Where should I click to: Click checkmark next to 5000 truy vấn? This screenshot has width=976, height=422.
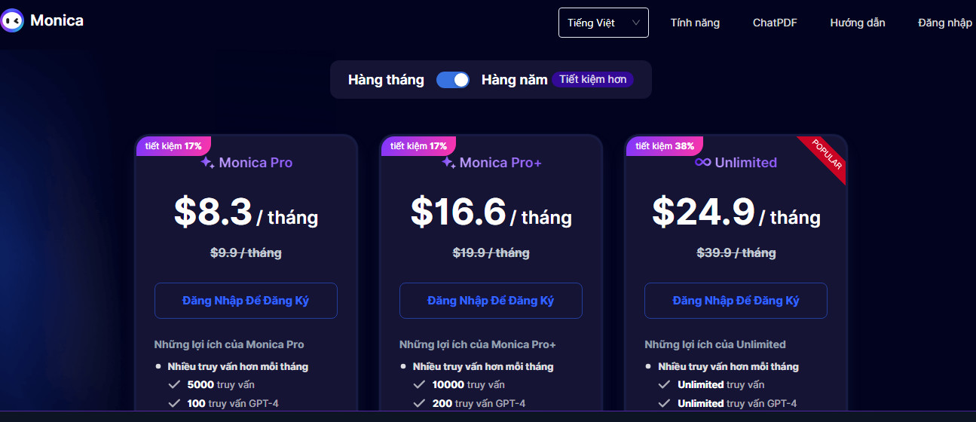(174, 384)
